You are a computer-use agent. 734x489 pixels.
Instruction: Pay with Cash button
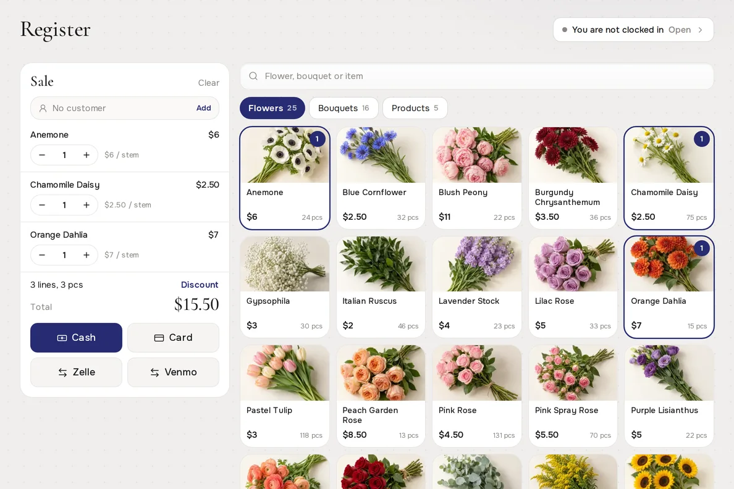76,337
